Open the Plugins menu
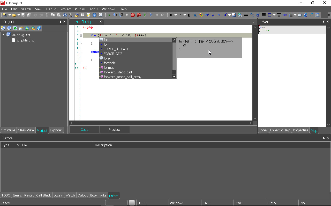The height and width of the screenshot is (206, 331). 80,9
